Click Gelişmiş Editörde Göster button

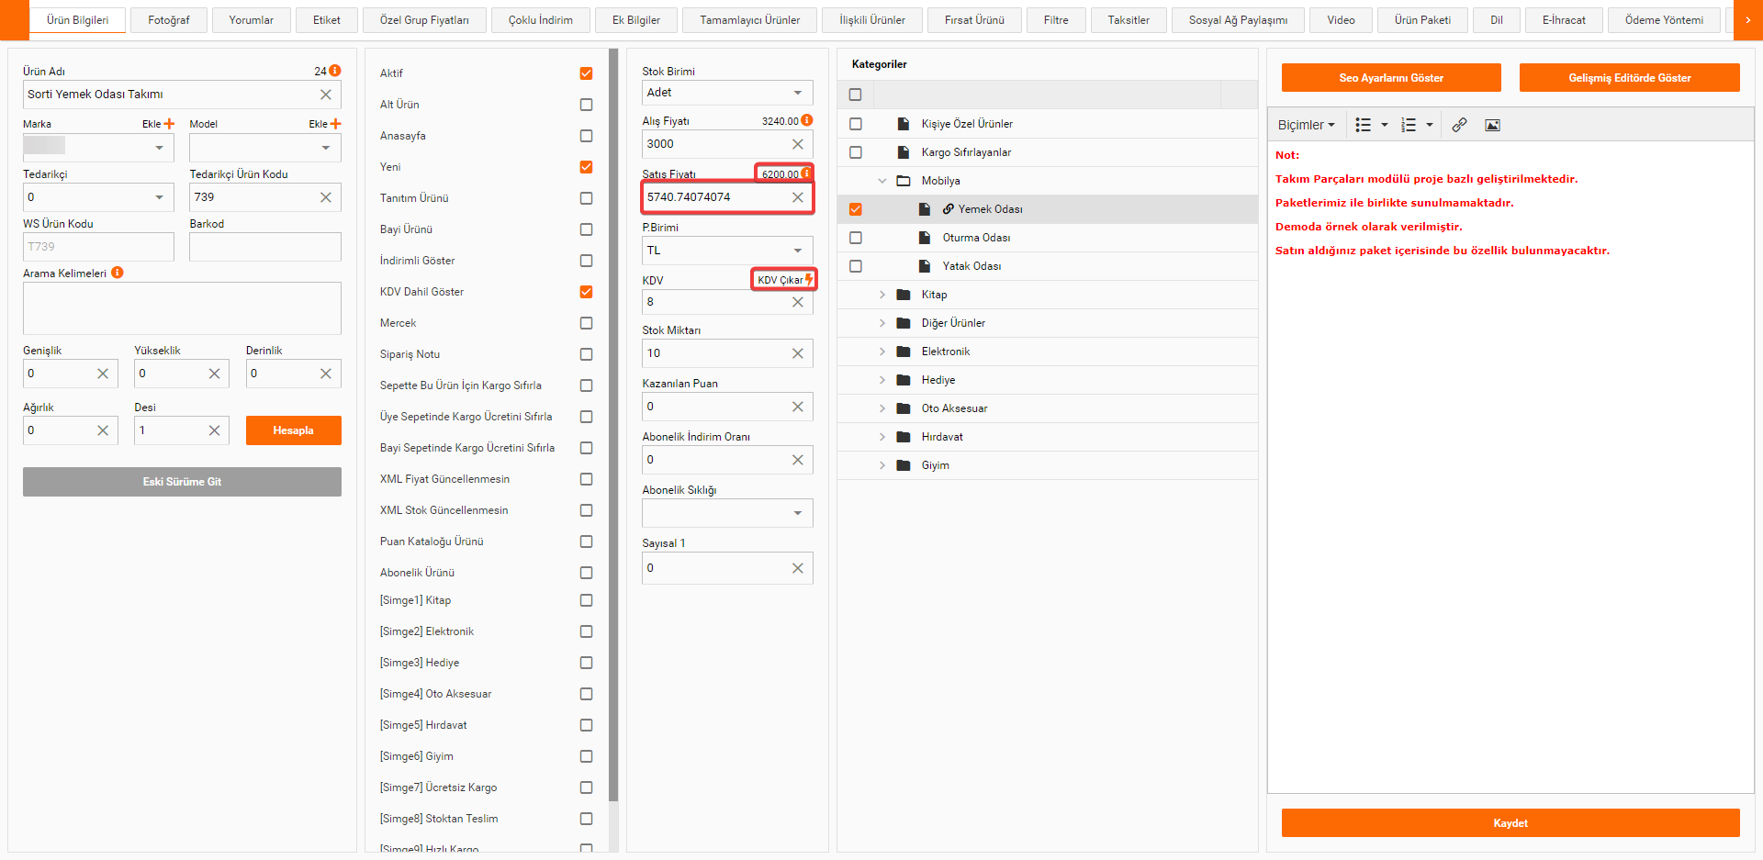coord(1630,78)
